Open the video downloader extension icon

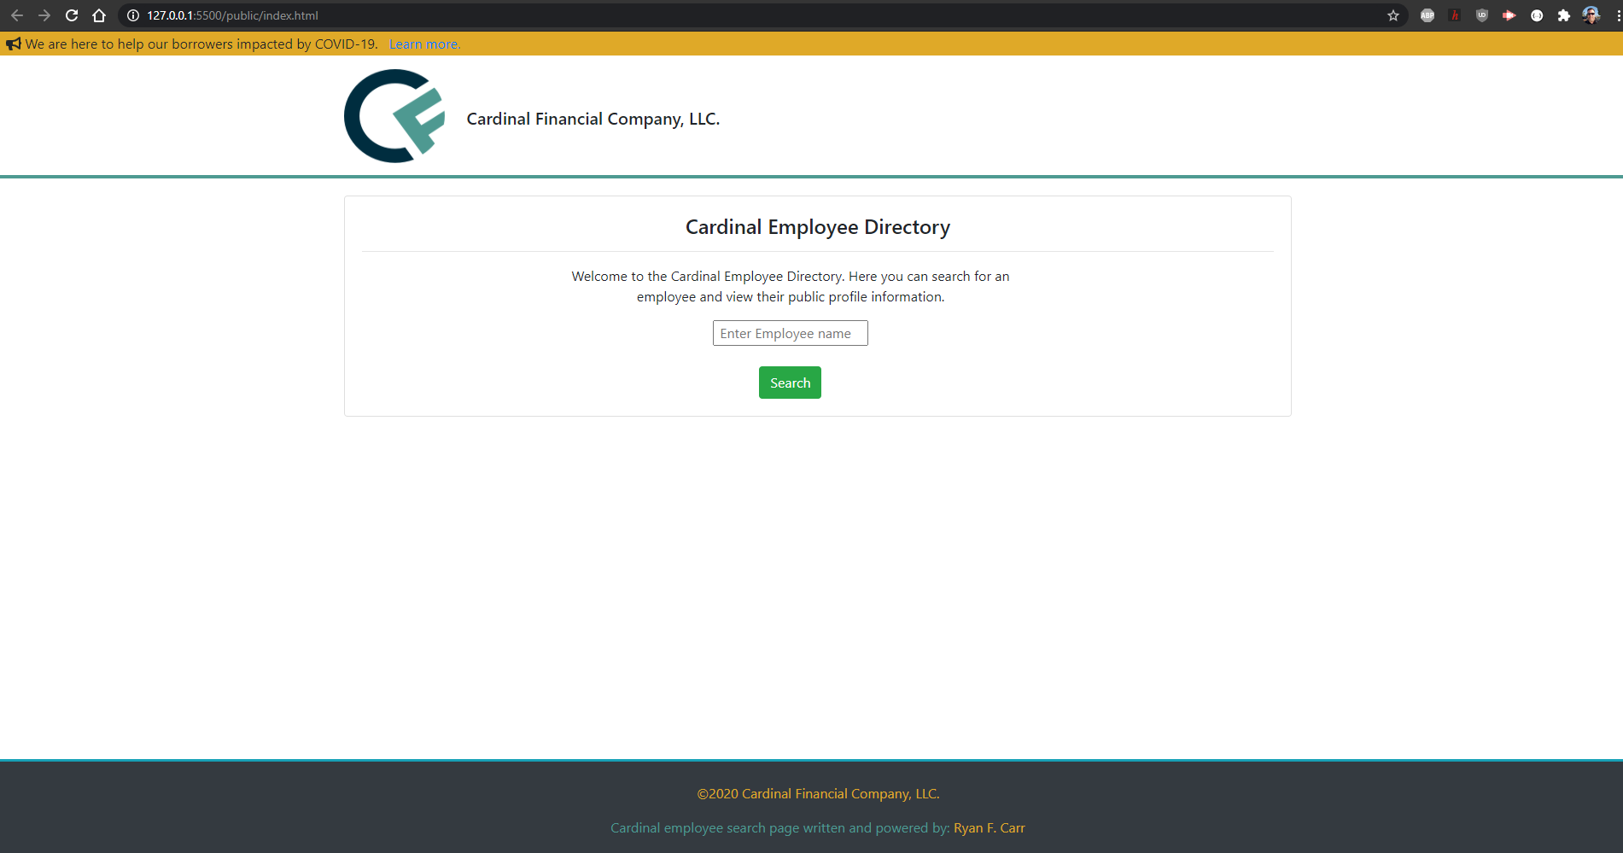1509,15
